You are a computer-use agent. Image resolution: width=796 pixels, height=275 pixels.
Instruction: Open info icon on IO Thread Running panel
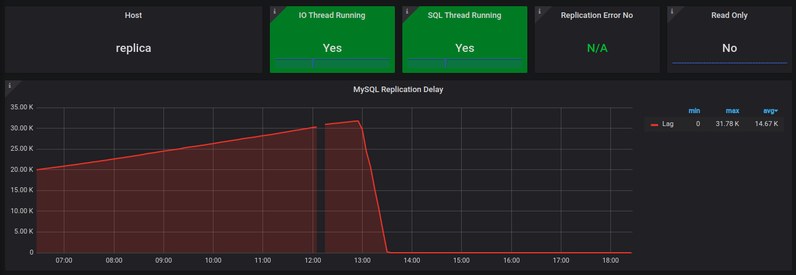click(x=274, y=11)
